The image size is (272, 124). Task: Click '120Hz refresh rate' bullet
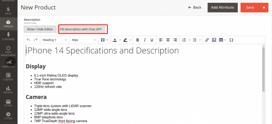point(48,87)
